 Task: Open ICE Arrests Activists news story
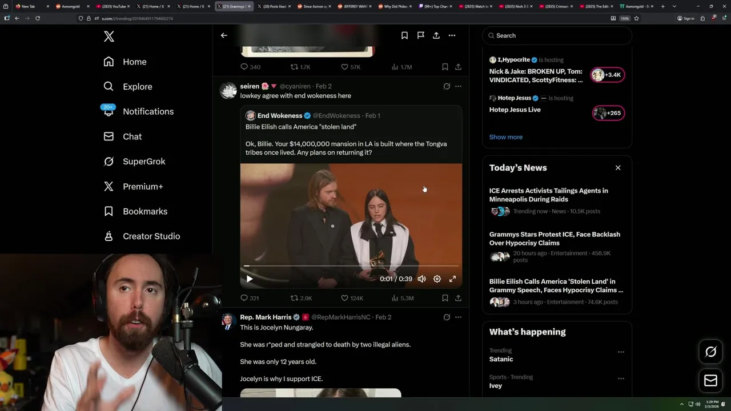click(557, 202)
